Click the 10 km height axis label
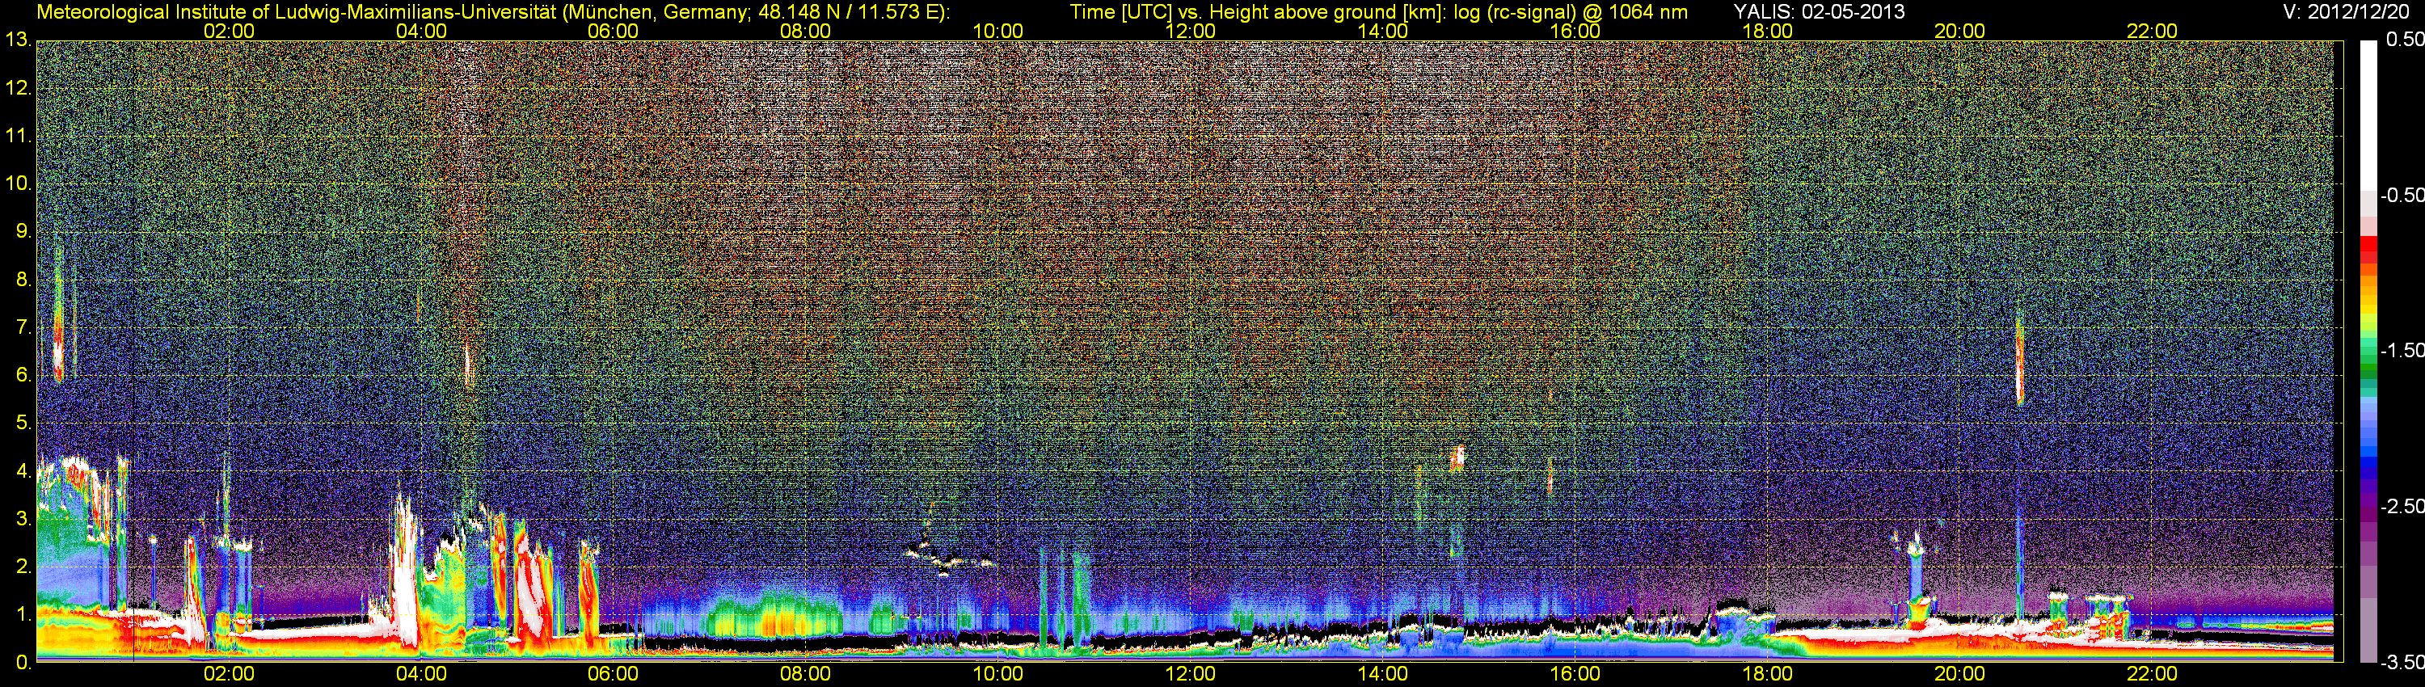 click(18, 183)
